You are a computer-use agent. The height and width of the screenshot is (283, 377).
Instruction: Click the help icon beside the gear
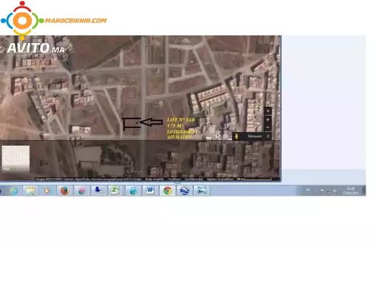coord(218,136)
